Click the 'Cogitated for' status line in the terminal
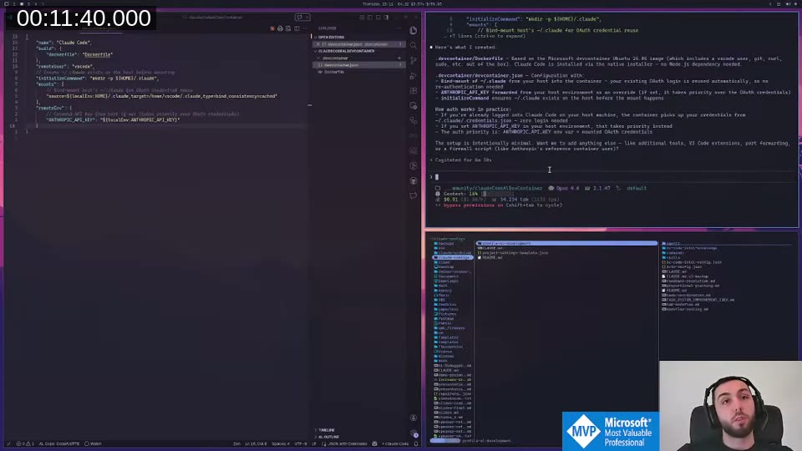The height and width of the screenshot is (451, 802). pos(461,160)
